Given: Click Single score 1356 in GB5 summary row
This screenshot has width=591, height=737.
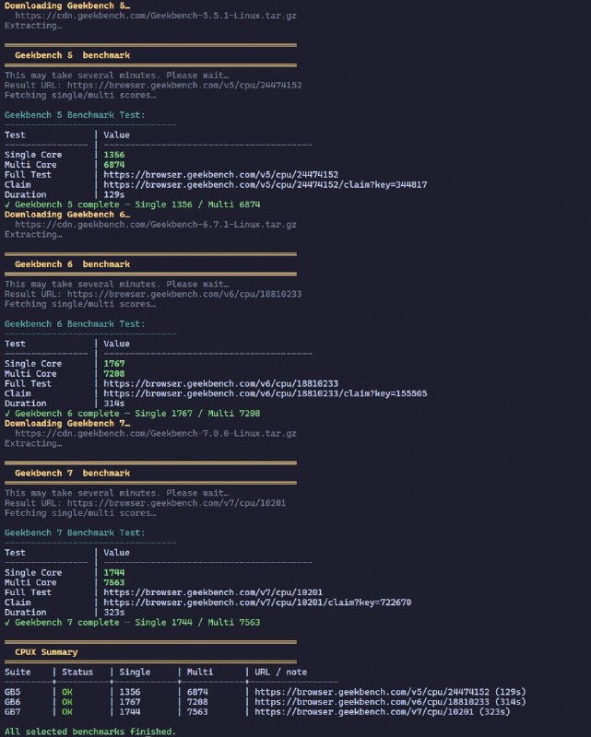Looking at the screenshot, I should [130, 692].
